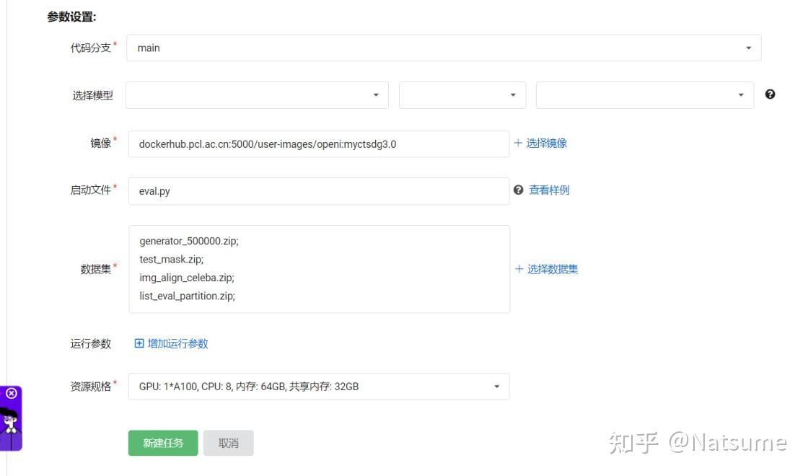Open 查看样例 to view examples
Image resolution: width=808 pixels, height=476 pixels.
tap(550, 190)
